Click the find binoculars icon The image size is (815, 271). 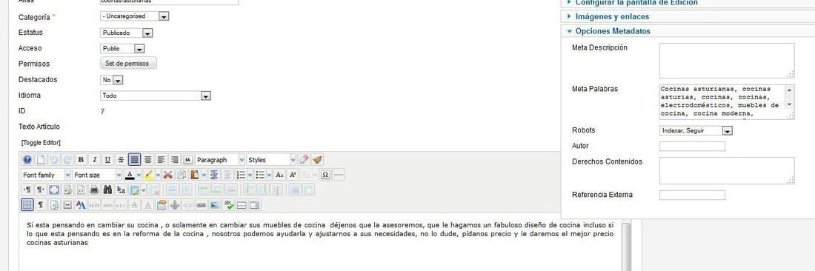(x=107, y=190)
